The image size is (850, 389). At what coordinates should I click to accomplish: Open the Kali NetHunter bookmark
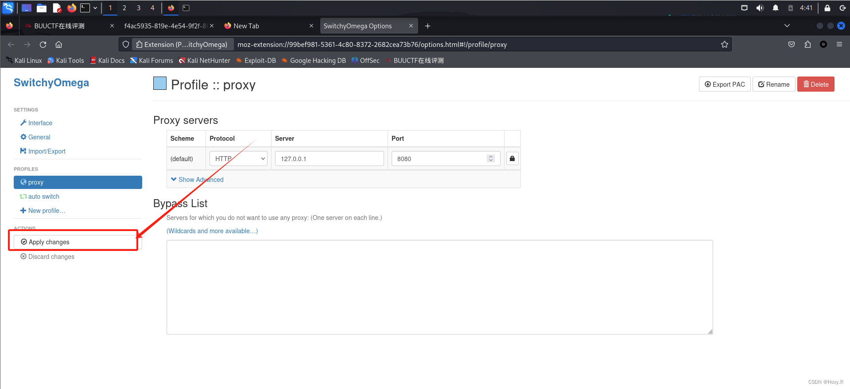pos(205,61)
